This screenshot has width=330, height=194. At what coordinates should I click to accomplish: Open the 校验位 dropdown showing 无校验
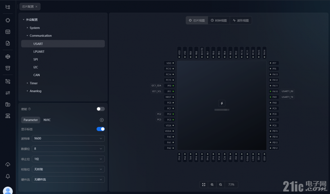pyautogui.click(x=68, y=169)
